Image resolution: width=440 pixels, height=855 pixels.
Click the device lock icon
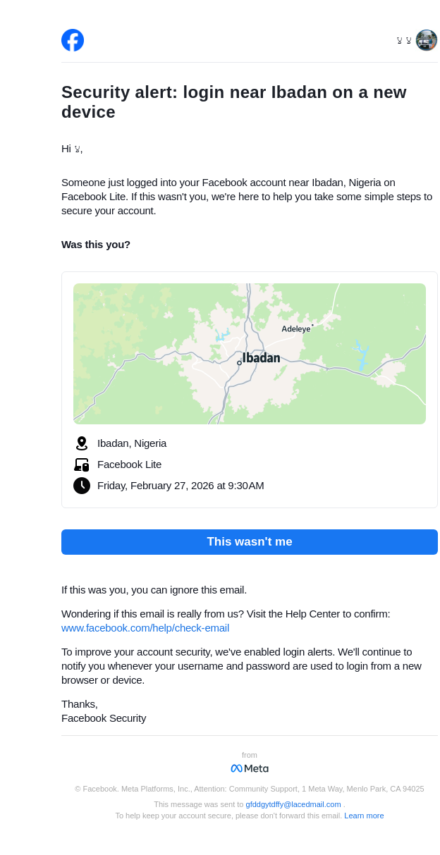click(82, 465)
